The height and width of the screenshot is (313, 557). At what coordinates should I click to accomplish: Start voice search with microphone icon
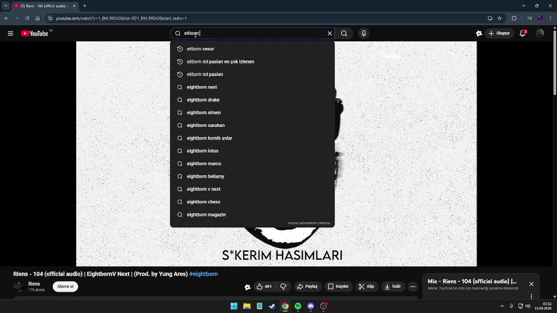[364, 33]
